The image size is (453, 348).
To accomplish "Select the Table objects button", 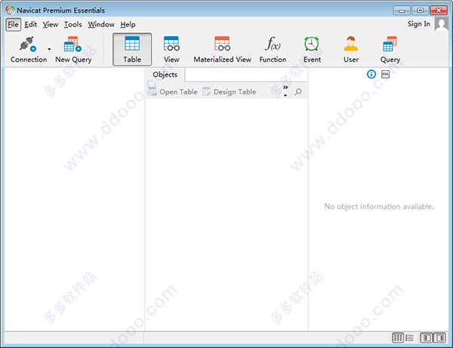I will pyautogui.click(x=132, y=49).
